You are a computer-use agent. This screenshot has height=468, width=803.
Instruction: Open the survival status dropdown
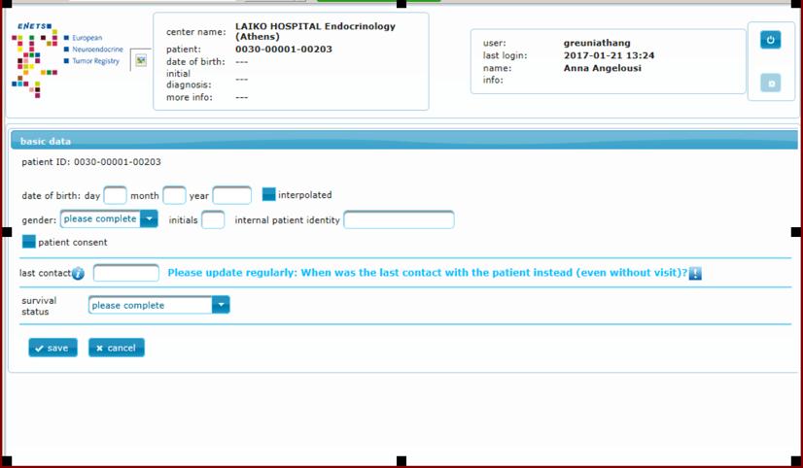pos(158,305)
